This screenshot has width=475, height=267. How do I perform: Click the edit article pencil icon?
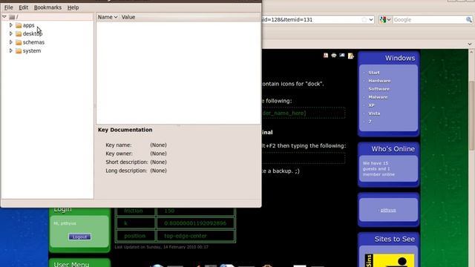tap(351, 56)
